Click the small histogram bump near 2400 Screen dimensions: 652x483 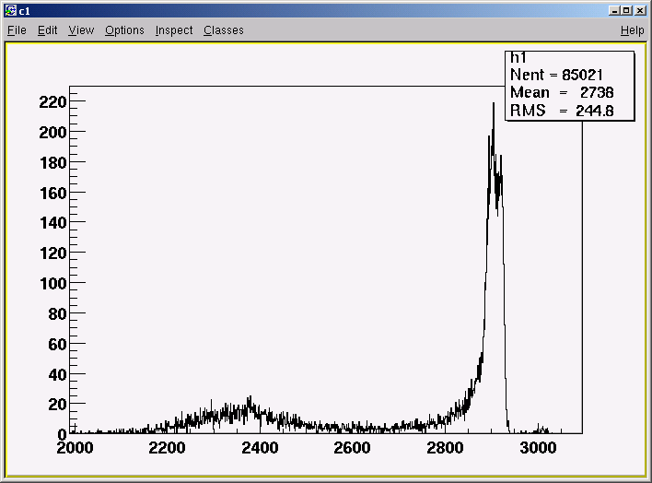coord(250,408)
